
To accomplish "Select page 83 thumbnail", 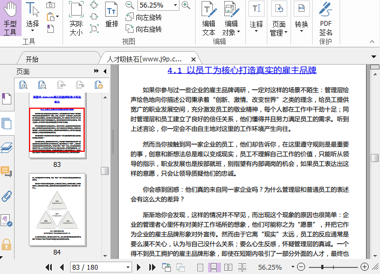I will (57, 125).
